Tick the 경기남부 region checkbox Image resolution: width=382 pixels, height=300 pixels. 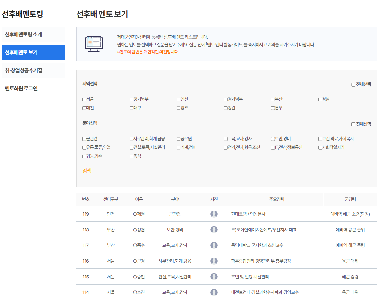pyautogui.click(x=226, y=99)
